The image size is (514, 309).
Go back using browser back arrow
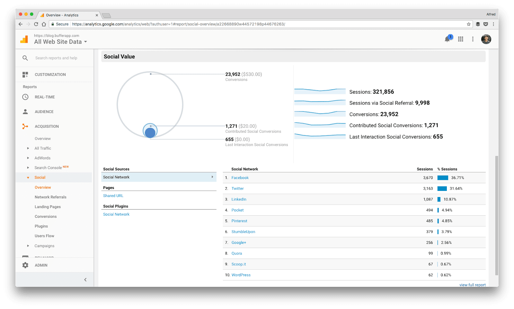[21, 24]
